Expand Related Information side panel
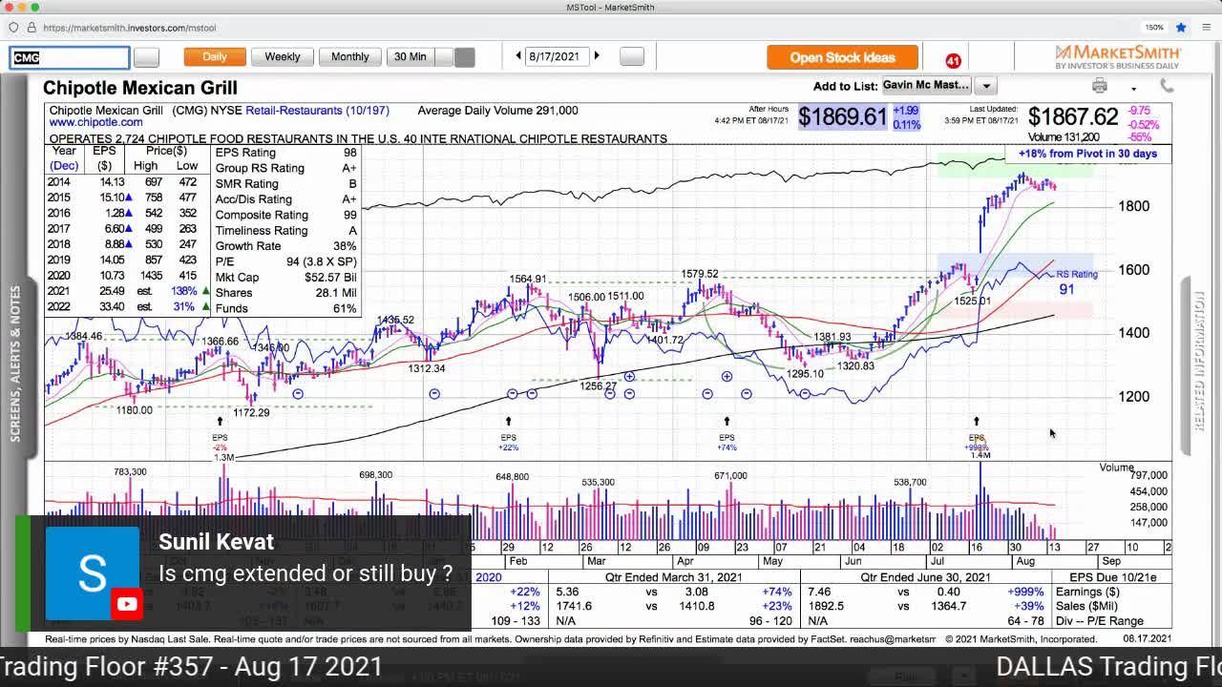Image resolution: width=1222 pixels, height=687 pixels. click(1199, 361)
